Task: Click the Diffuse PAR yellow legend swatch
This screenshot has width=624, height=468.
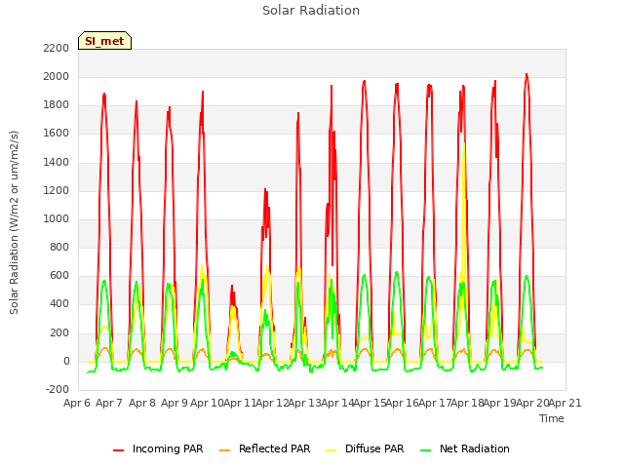Action: [x=331, y=449]
